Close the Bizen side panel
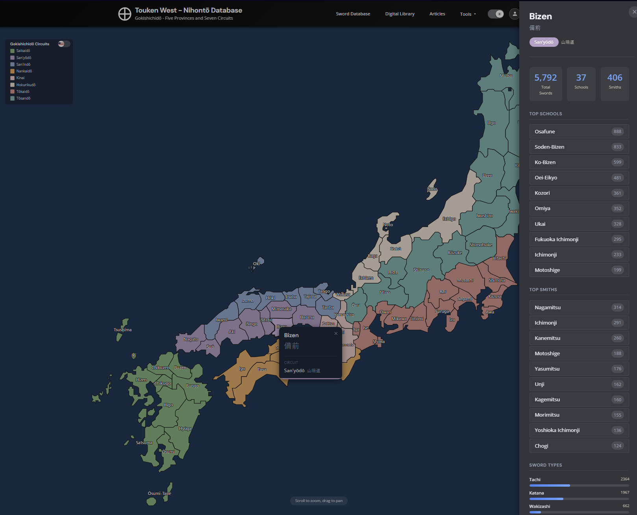This screenshot has height=515, width=637. pos(633,12)
